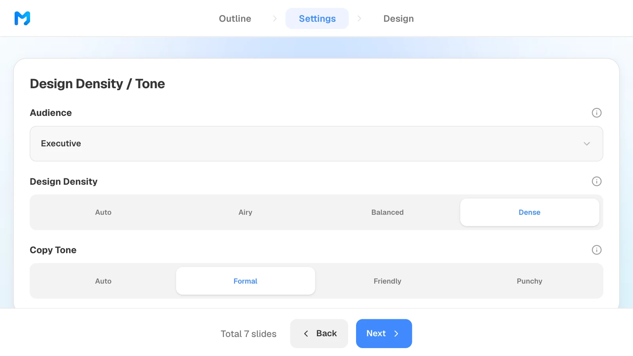This screenshot has height=356, width=633.
Task: Choose the Friendly copy tone
Action: (x=387, y=281)
